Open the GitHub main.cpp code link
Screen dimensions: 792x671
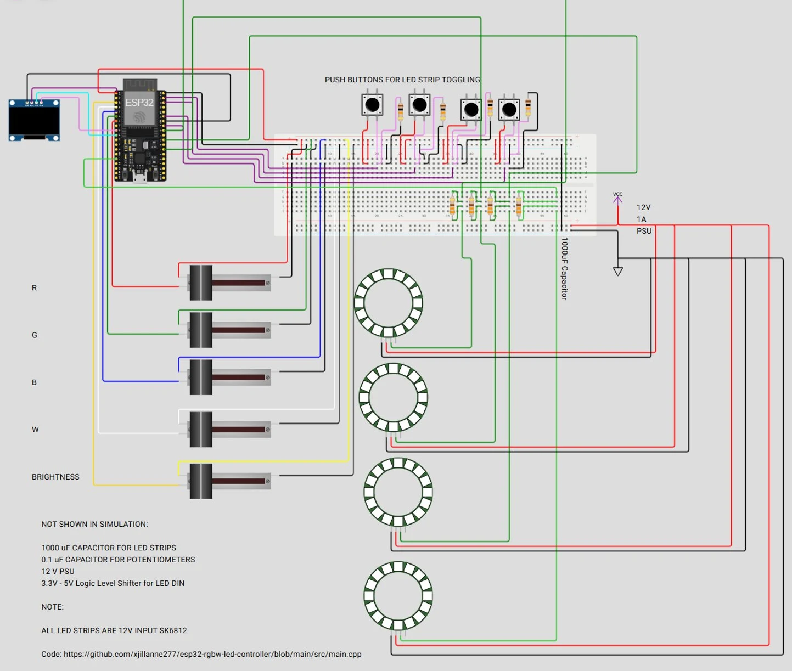tap(212, 654)
